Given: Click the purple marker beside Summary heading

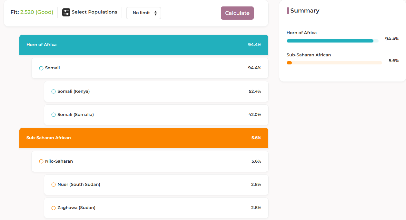Looking at the screenshot, I should tap(288, 11).
